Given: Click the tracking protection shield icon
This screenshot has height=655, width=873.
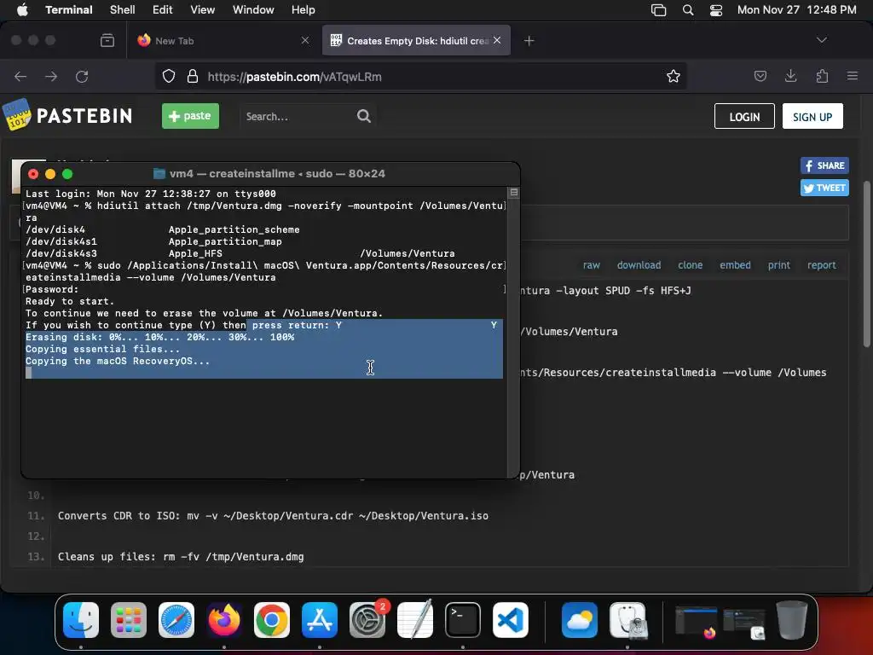Looking at the screenshot, I should tap(169, 76).
